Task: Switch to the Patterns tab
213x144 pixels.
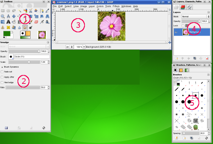Action: [181, 70]
